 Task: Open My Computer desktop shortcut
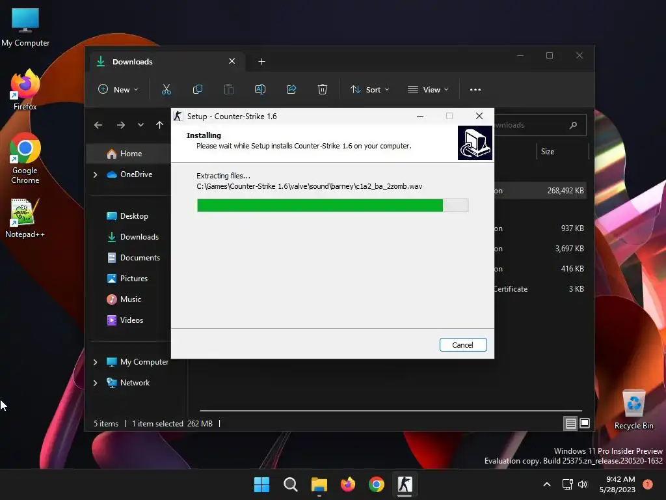tap(25, 26)
